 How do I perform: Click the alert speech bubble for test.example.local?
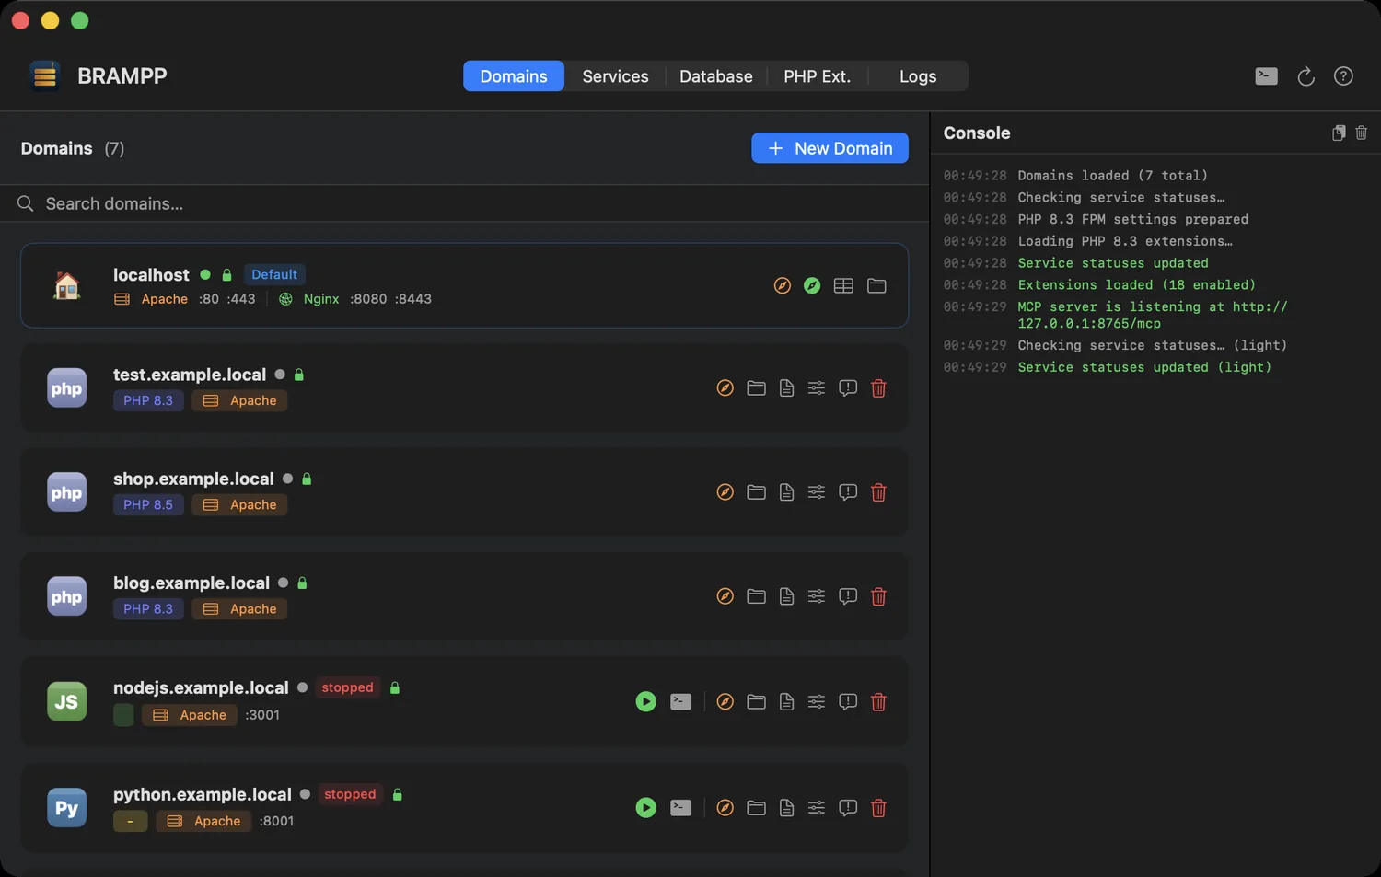tap(848, 388)
